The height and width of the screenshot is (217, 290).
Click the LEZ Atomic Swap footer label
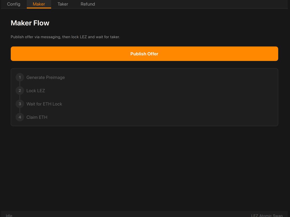tap(267, 215)
